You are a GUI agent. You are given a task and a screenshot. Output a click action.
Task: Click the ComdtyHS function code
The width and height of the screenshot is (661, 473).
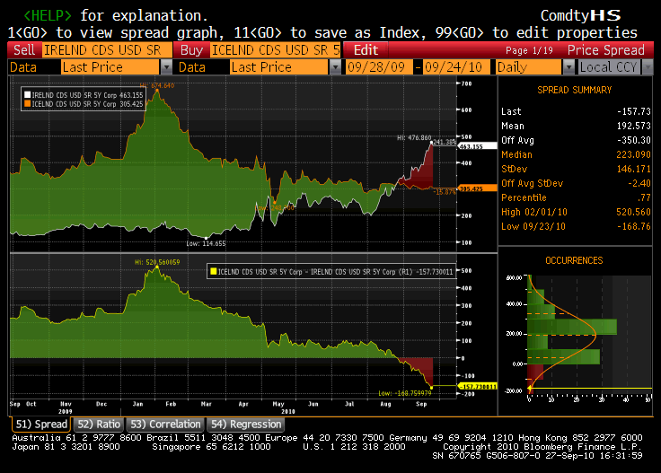[580, 15]
